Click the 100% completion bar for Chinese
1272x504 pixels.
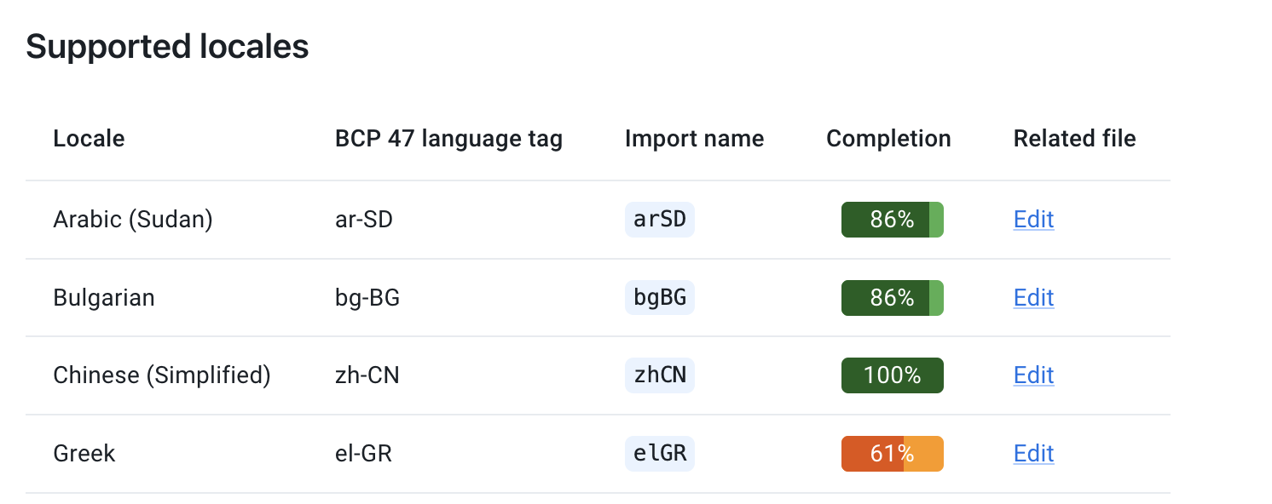pos(892,375)
